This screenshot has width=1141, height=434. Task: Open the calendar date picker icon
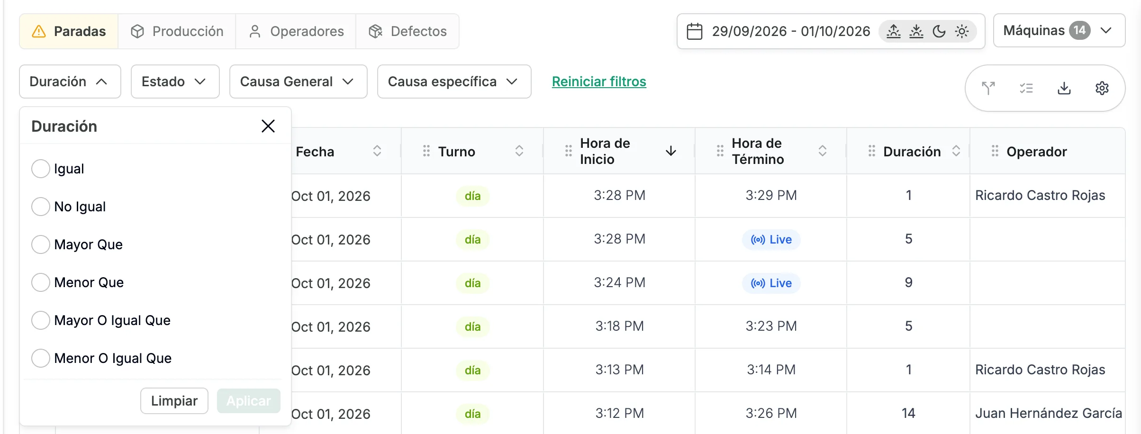point(695,31)
